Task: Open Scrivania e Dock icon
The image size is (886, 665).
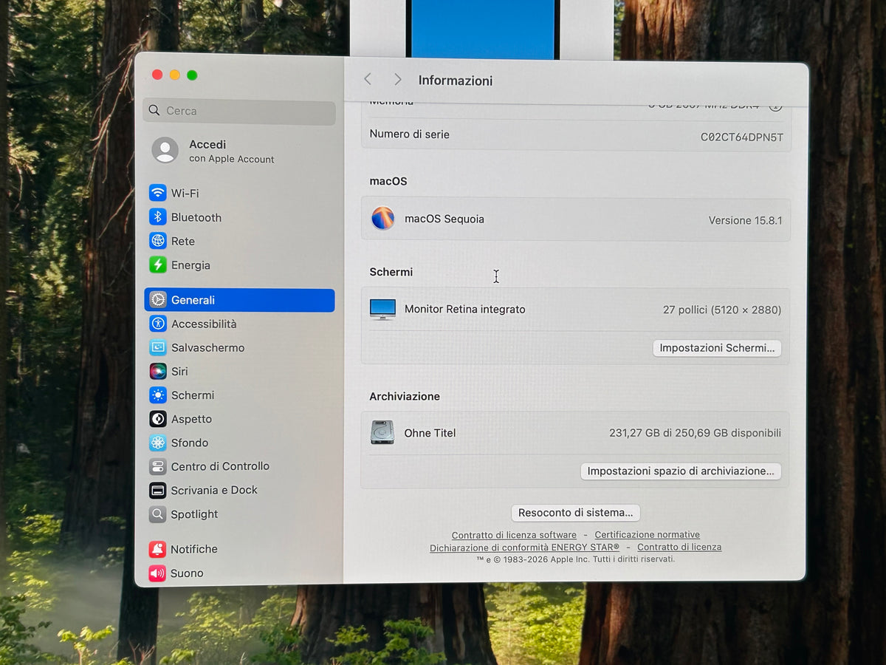Action: click(157, 490)
